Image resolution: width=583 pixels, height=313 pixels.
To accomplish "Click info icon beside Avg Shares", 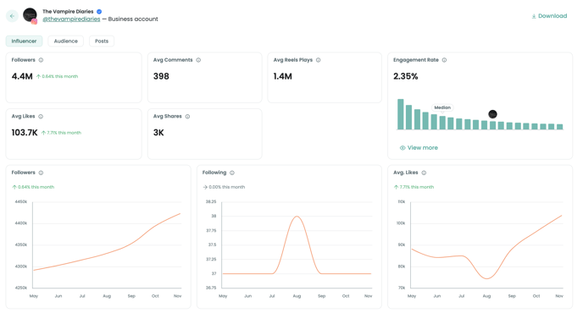I will [x=188, y=116].
